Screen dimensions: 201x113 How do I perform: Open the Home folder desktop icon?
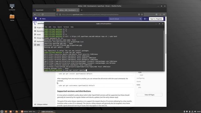click(12, 18)
